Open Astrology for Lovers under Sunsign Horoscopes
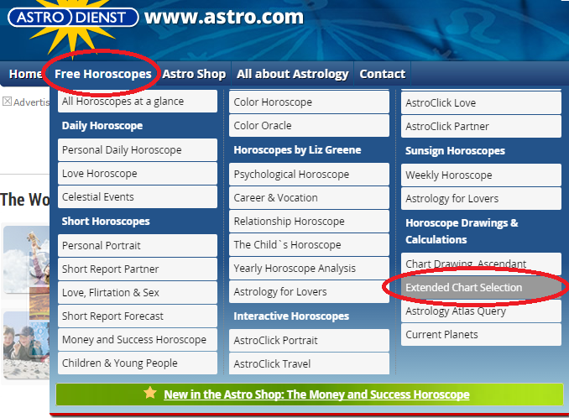The width and height of the screenshot is (569, 418). point(481,198)
